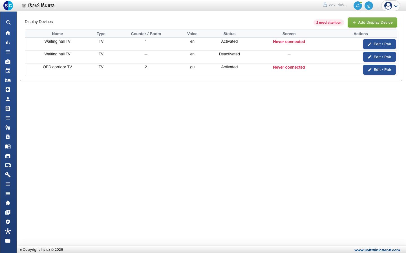
Task: Open the devices icon in sidebar
Action: pos(8,165)
